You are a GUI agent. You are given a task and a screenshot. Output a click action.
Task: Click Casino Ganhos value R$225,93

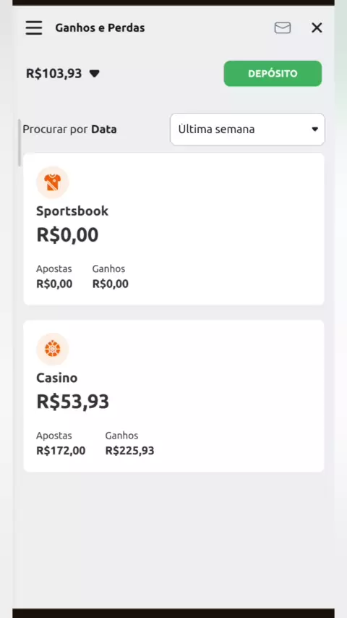point(129,451)
